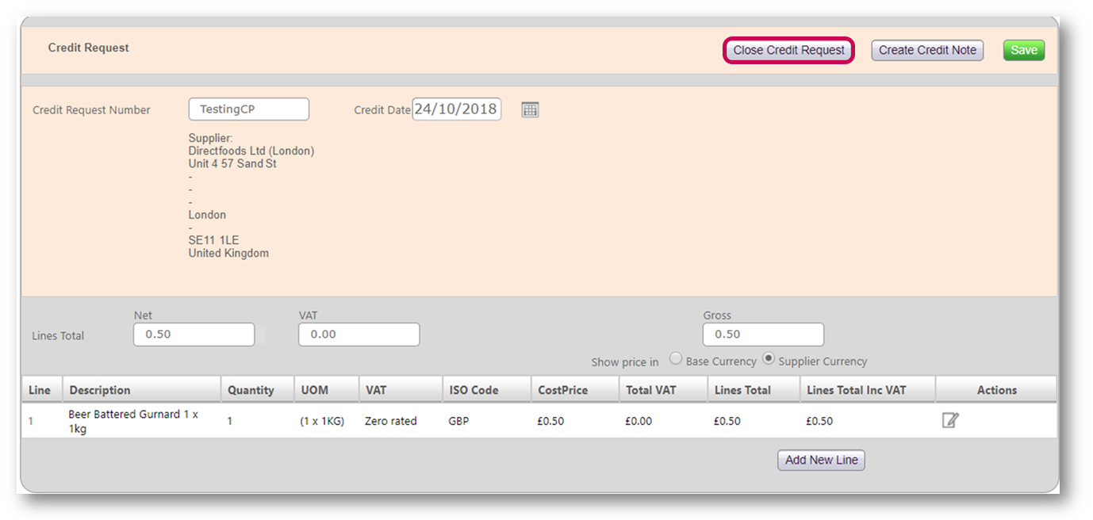
Task: Click the Net lines total field
Action: tap(194, 335)
